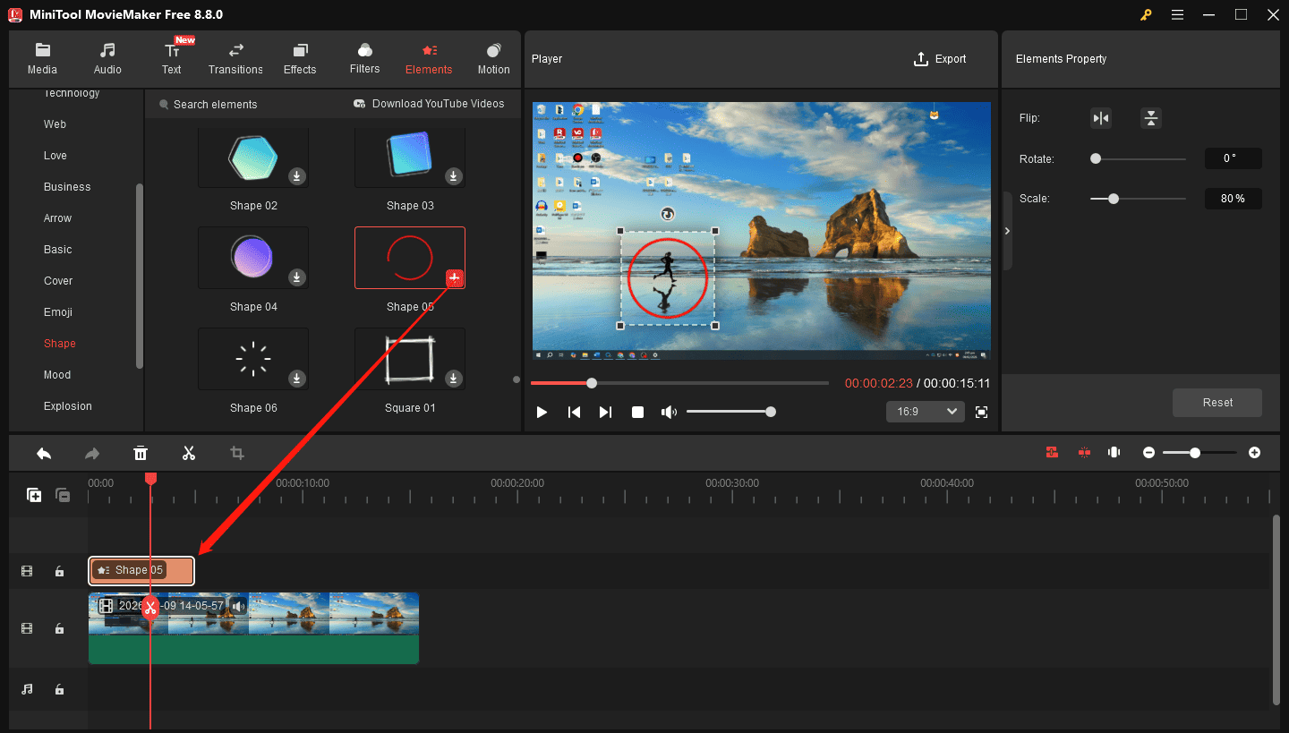Switch to the Effects tab

point(300,59)
